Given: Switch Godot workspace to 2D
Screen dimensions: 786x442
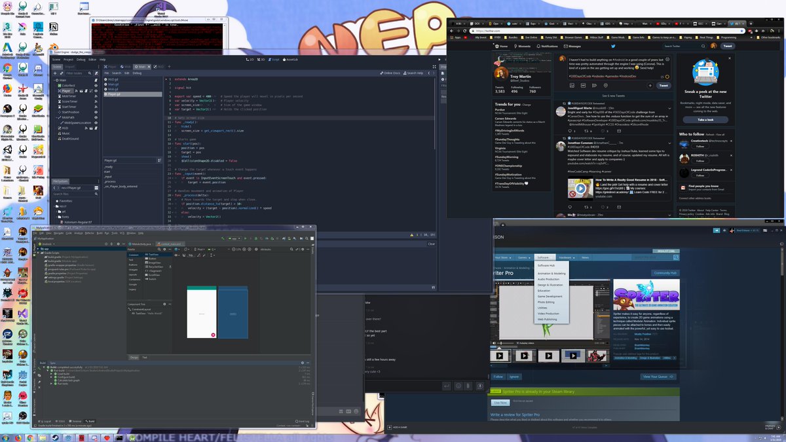Looking at the screenshot, I should [x=249, y=59].
